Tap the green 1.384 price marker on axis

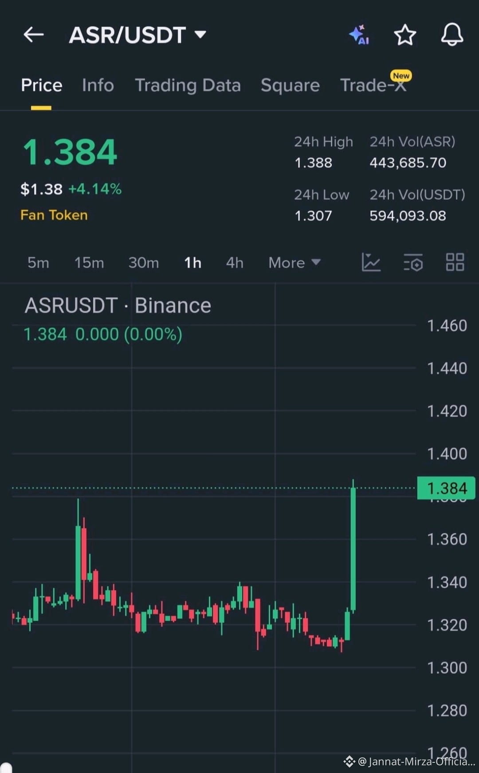(446, 488)
